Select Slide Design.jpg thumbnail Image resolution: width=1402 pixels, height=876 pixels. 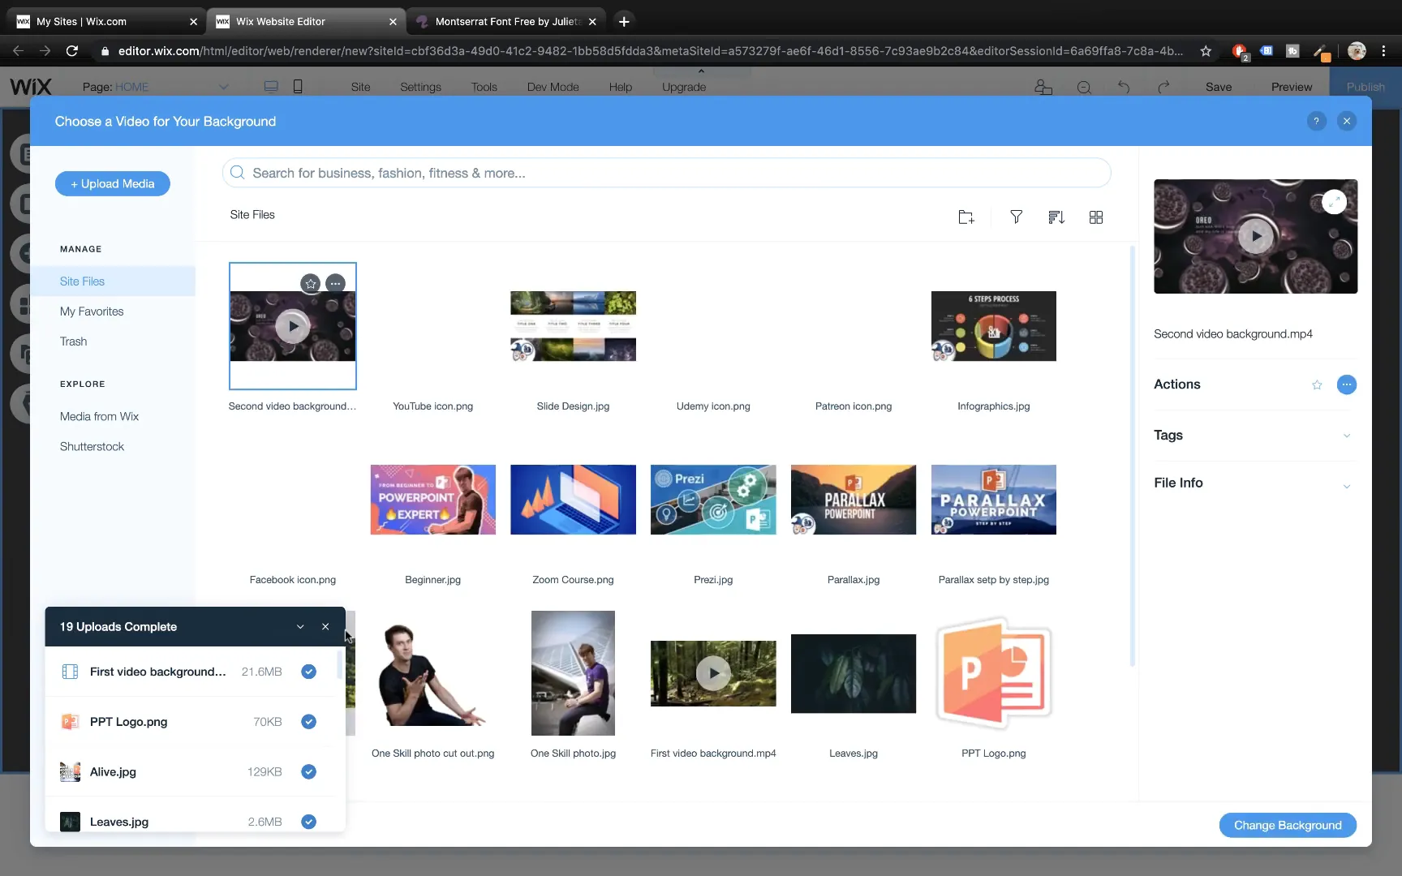coord(573,326)
